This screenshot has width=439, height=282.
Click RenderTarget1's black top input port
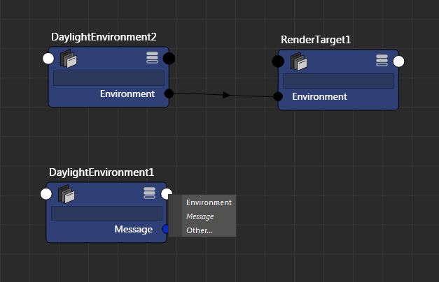[278, 61]
